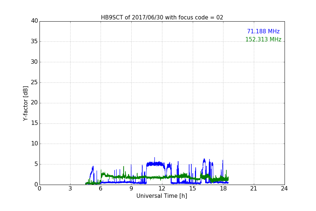Click y-axis tick label 40
This screenshot has height=211, width=316.
tap(34, 21)
